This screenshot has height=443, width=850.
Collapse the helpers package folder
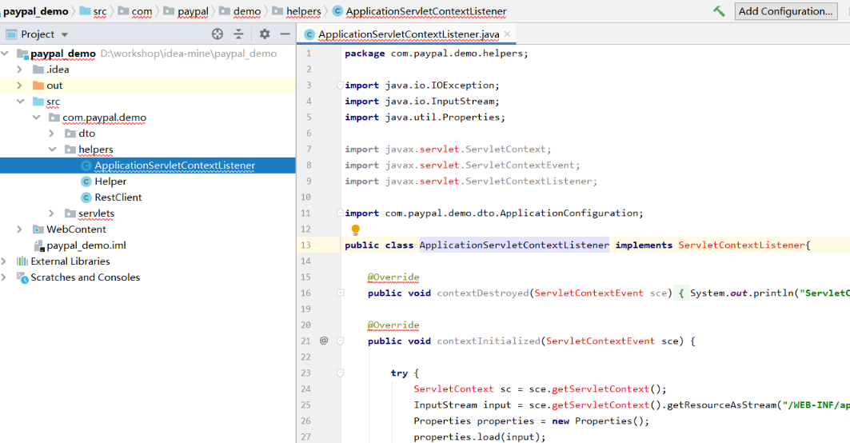(52, 150)
